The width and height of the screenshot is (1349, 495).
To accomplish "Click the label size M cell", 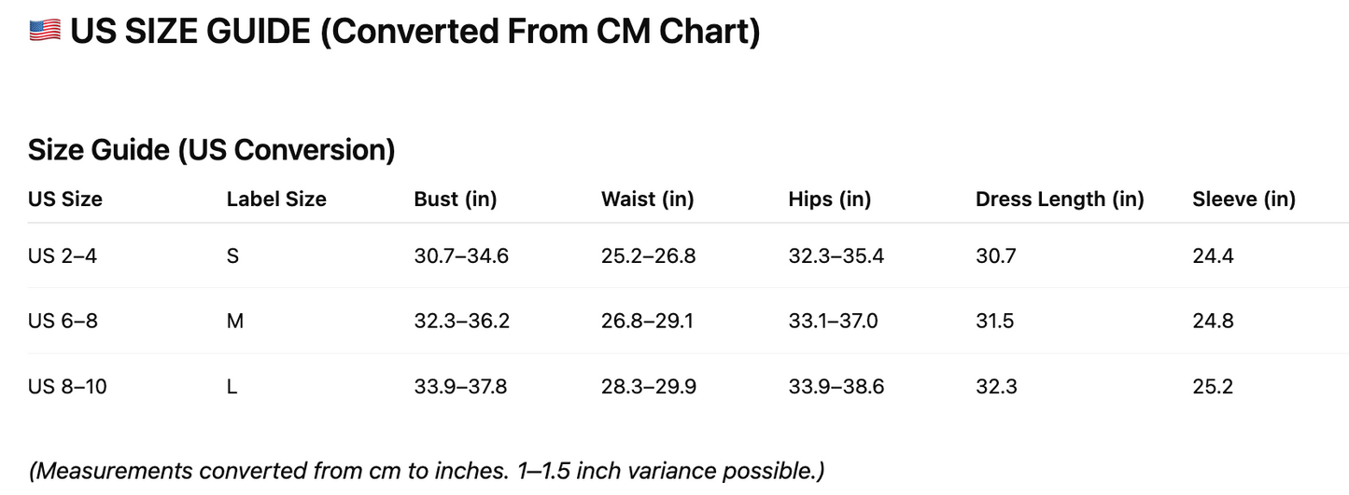I will (x=235, y=321).
